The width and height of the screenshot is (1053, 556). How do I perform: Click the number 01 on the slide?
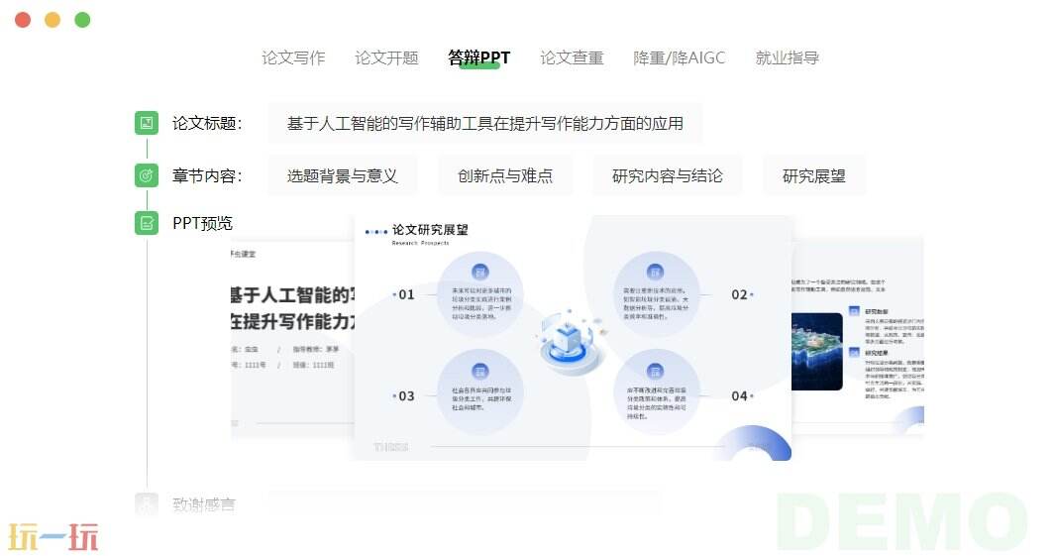(x=406, y=294)
